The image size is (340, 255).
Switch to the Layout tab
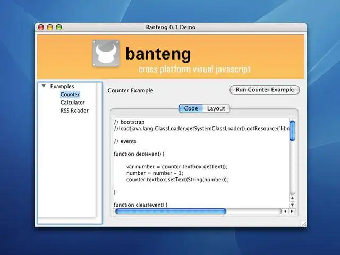pyautogui.click(x=216, y=108)
